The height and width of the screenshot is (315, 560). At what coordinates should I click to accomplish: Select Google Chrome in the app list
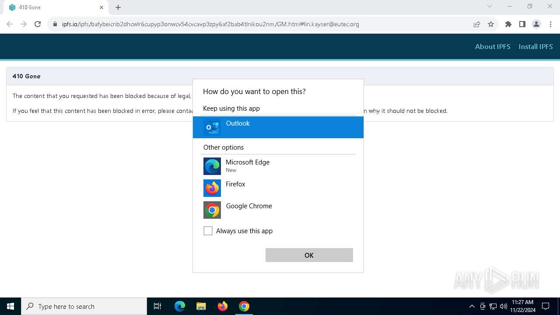coord(278,210)
